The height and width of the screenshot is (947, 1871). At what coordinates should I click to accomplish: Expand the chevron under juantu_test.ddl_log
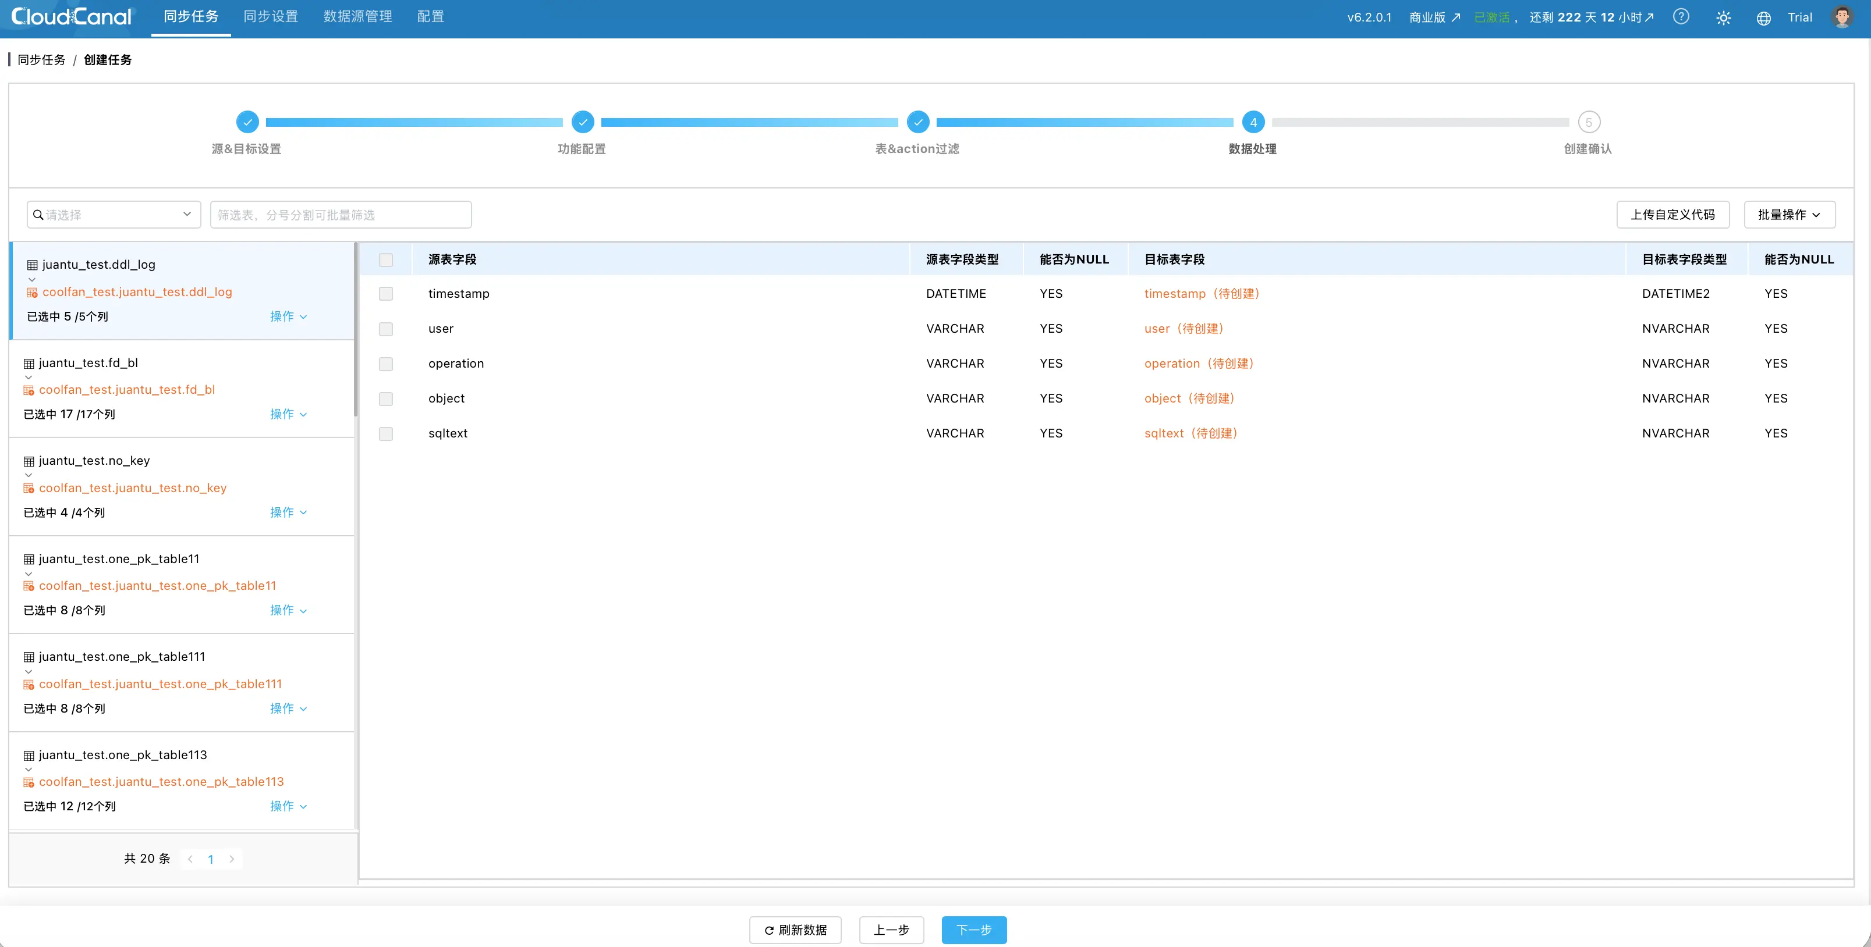pos(32,279)
